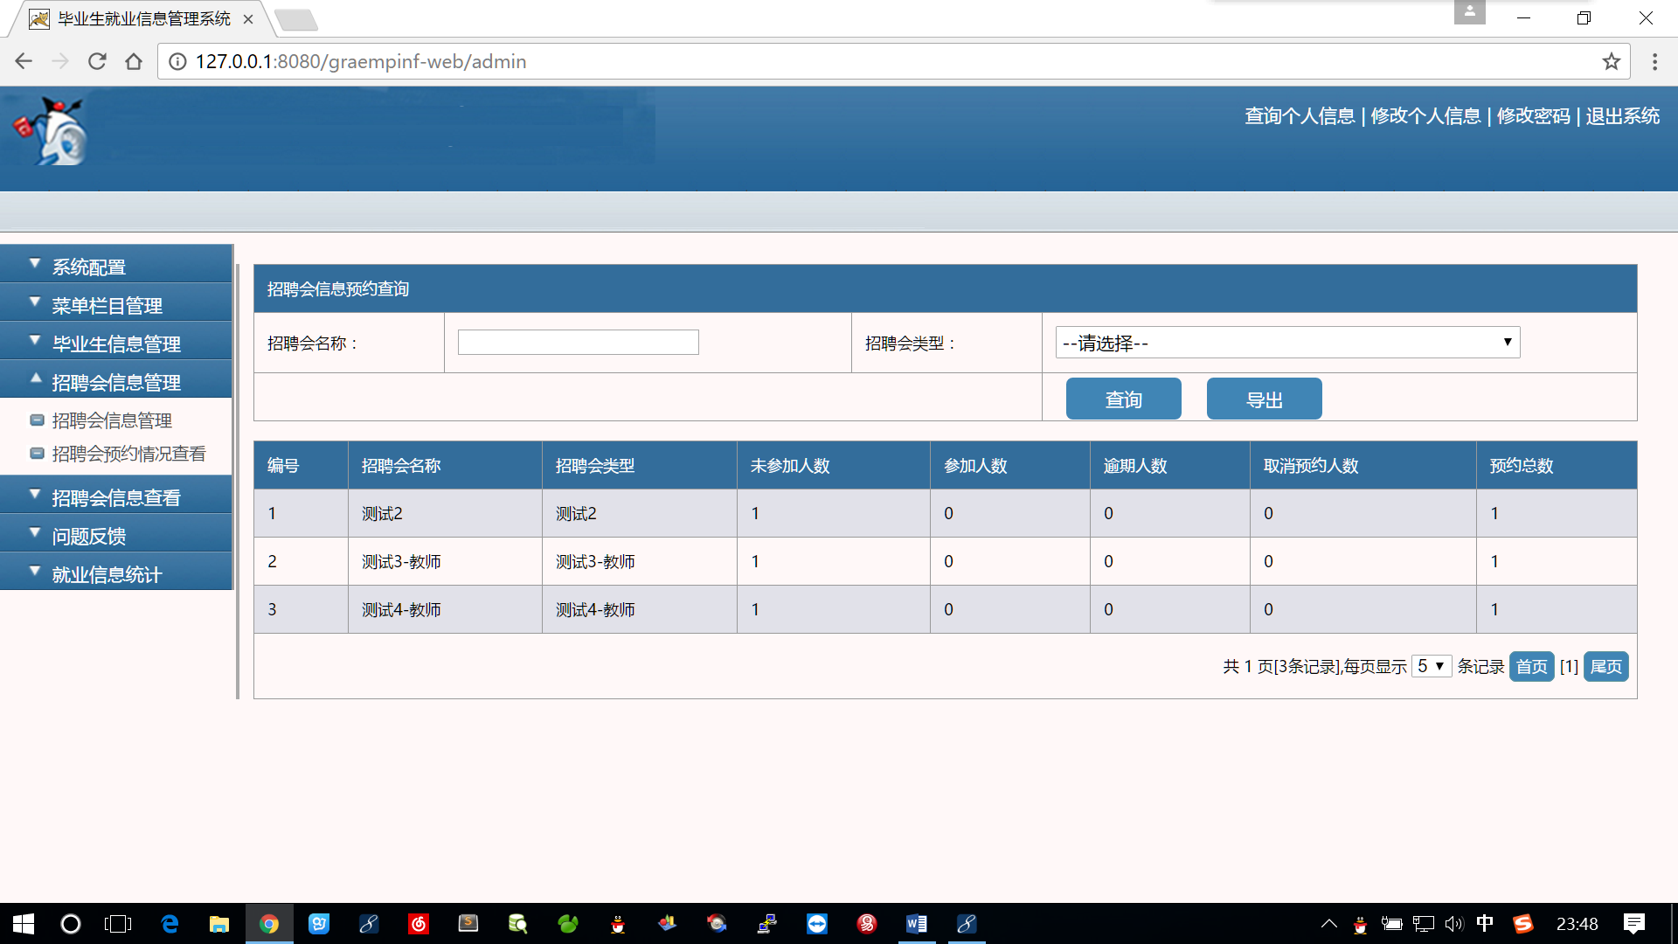Focus the 招聘会名称 input field
Screen dimensions: 1678x944
[578, 343]
